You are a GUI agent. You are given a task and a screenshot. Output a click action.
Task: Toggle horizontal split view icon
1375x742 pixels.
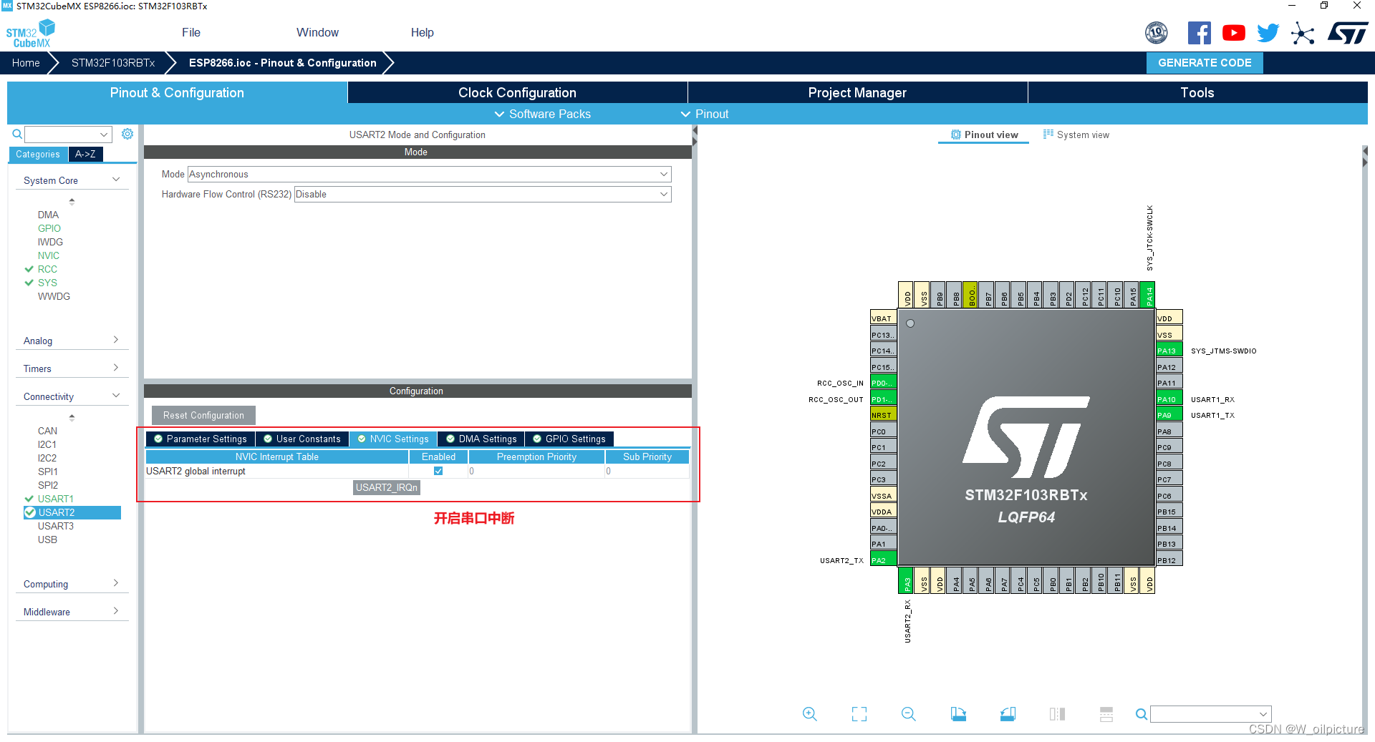pos(1106,713)
